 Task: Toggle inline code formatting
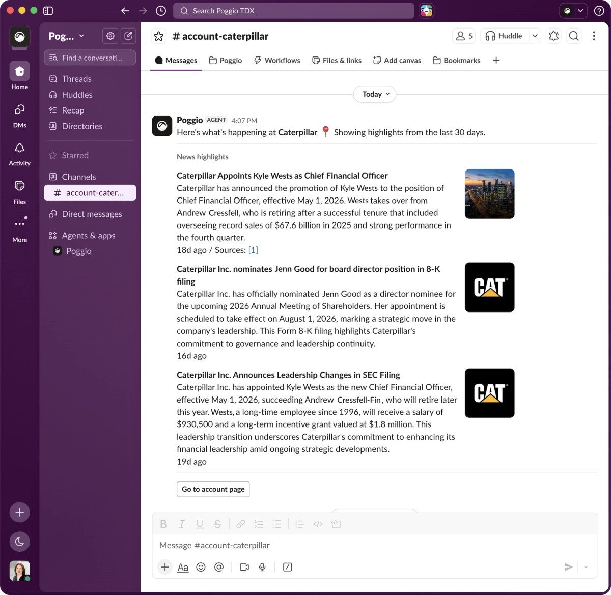tap(318, 524)
